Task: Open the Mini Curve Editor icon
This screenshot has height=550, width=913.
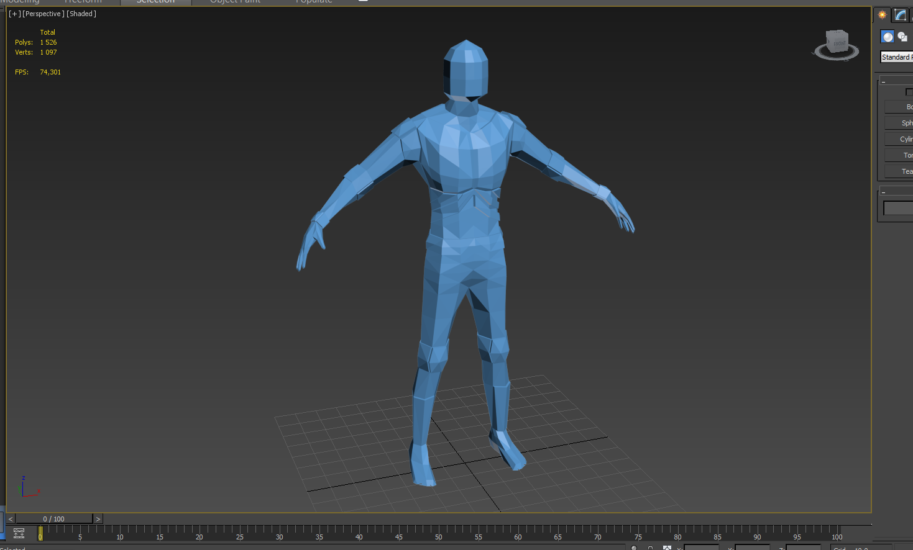Action: point(19,533)
